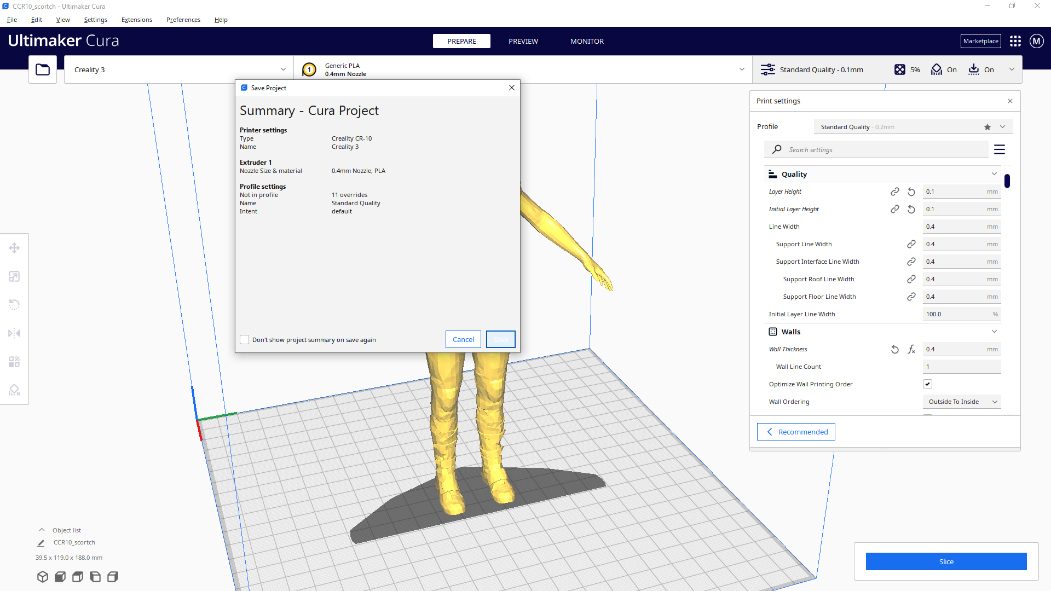The height and width of the screenshot is (591, 1051).
Task: Select the Move tool
Action: click(x=14, y=247)
